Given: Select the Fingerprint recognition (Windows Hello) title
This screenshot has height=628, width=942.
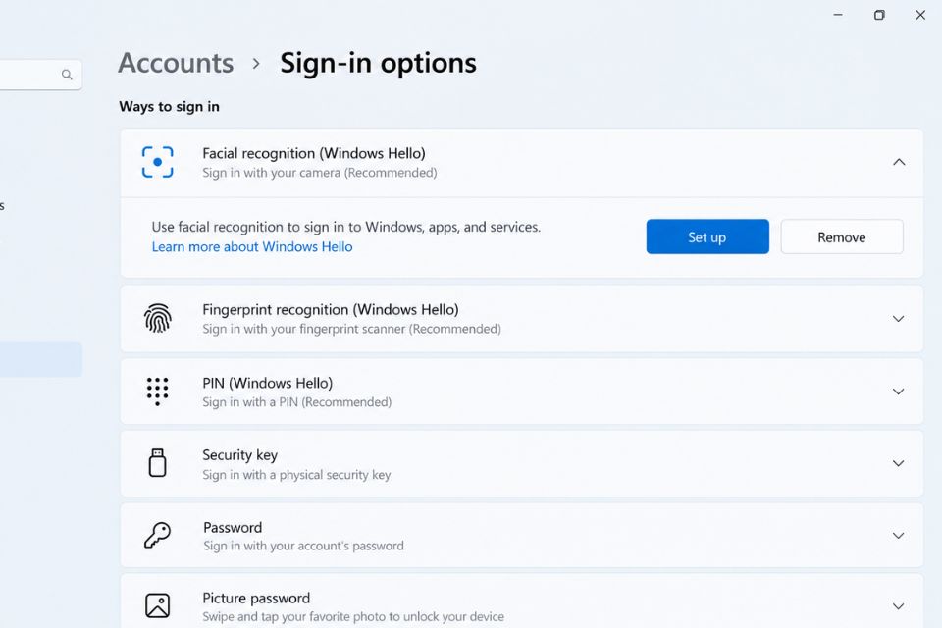Looking at the screenshot, I should coord(331,309).
